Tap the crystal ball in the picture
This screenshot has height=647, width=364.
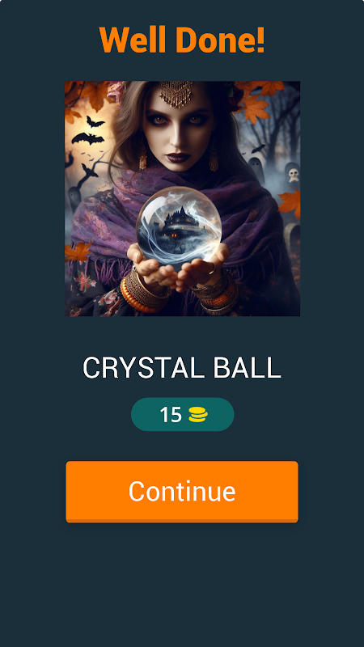click(x=179, y=226)
